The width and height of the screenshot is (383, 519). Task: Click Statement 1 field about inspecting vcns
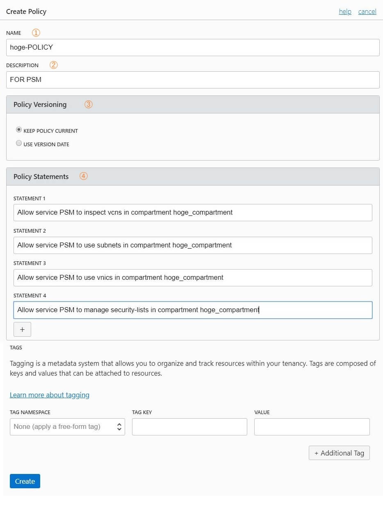pos(193,213)
